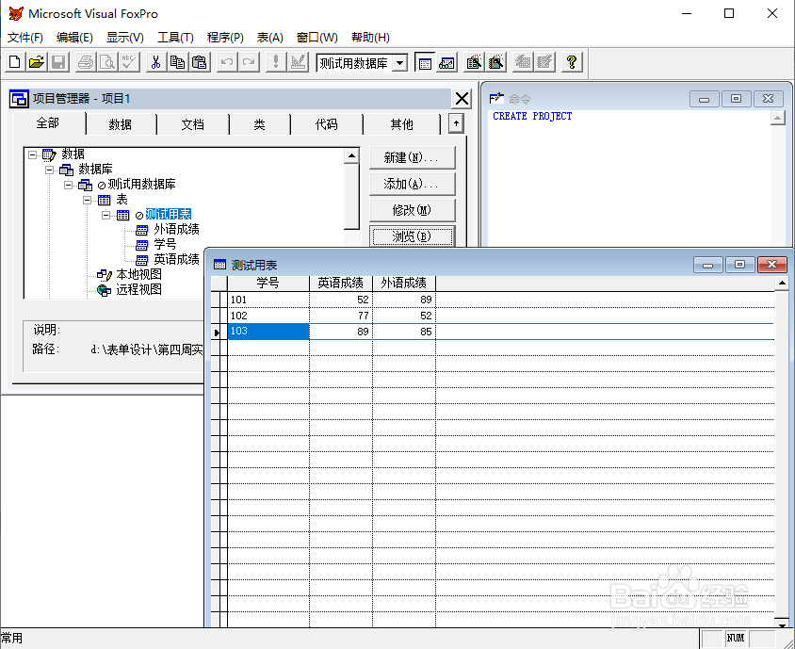Click the Run exclamation mark icon
The width and height of the screenshot is (795, 649).
[276, 62]
